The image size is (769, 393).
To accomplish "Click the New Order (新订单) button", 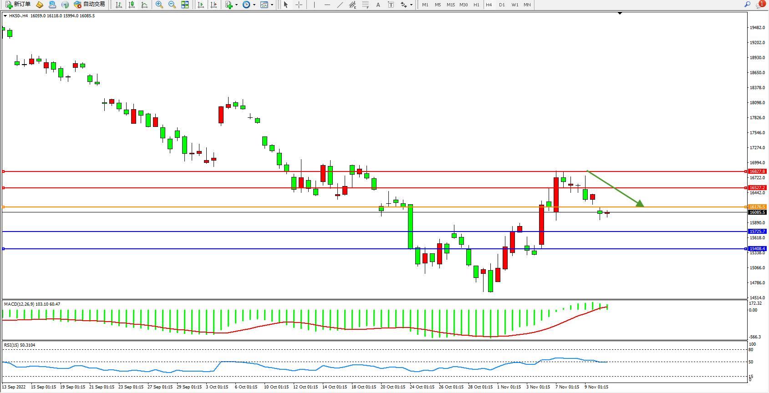I will (18, 5).
